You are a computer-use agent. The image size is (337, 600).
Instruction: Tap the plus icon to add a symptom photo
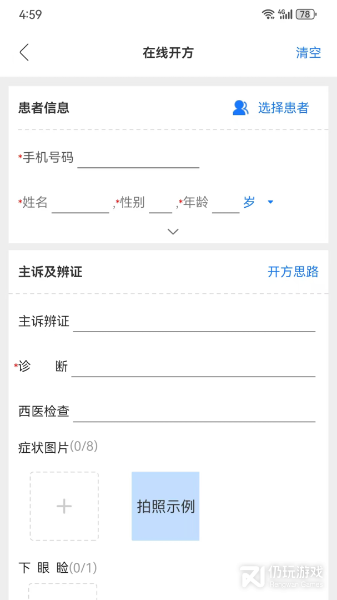pos(64,506)
